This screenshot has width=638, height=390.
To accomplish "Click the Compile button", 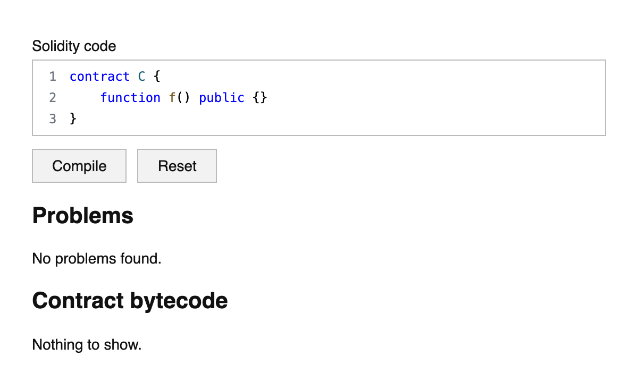I will [x=79, y=166].
